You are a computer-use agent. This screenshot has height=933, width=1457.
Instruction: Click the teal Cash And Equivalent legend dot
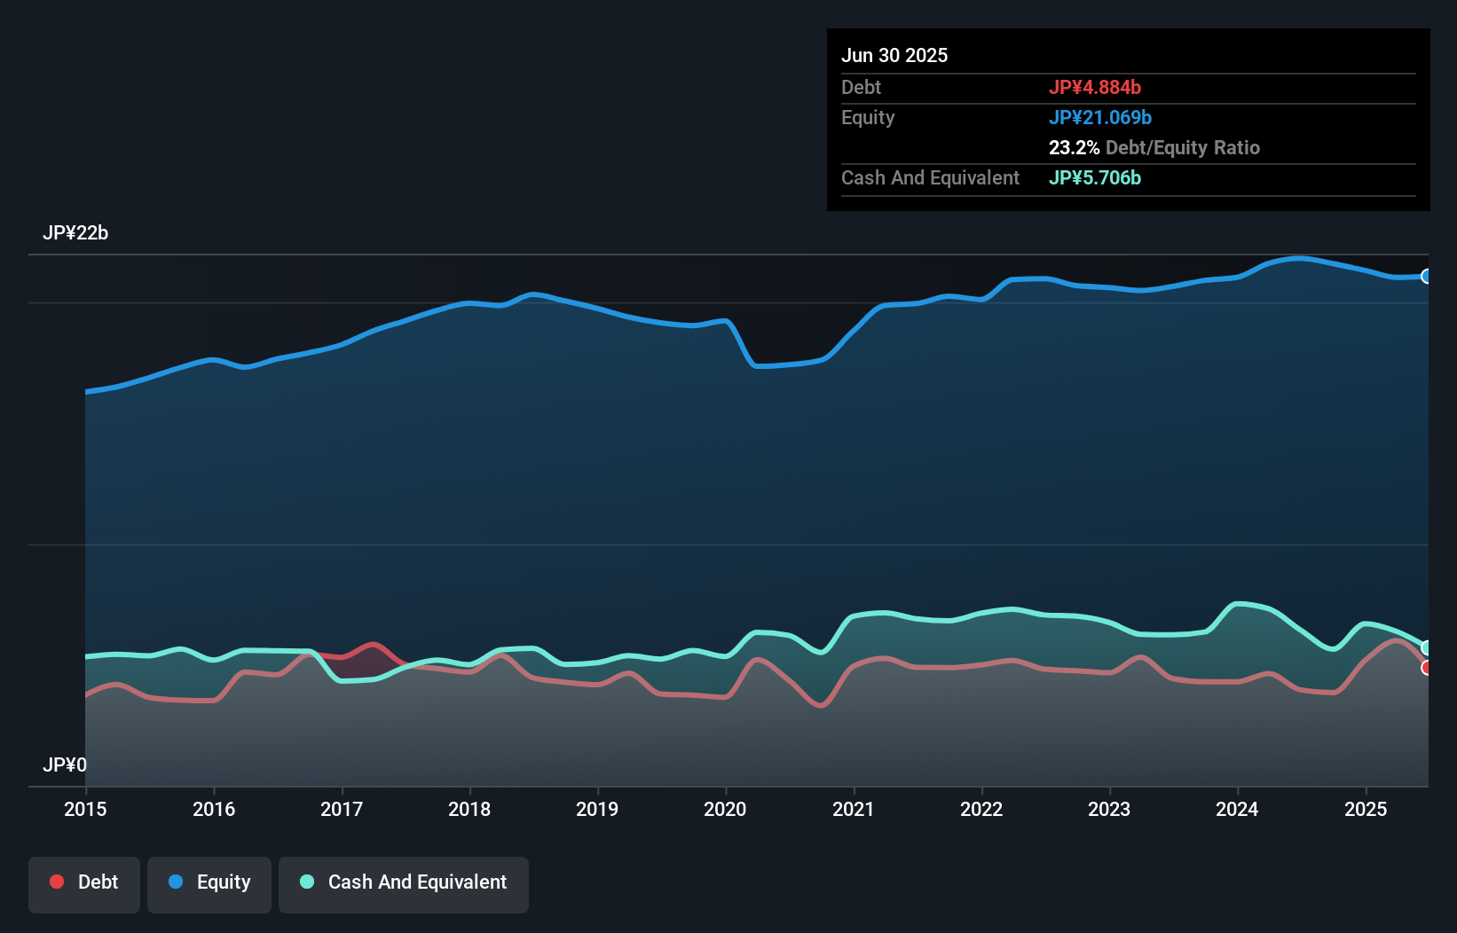point(306,882)
